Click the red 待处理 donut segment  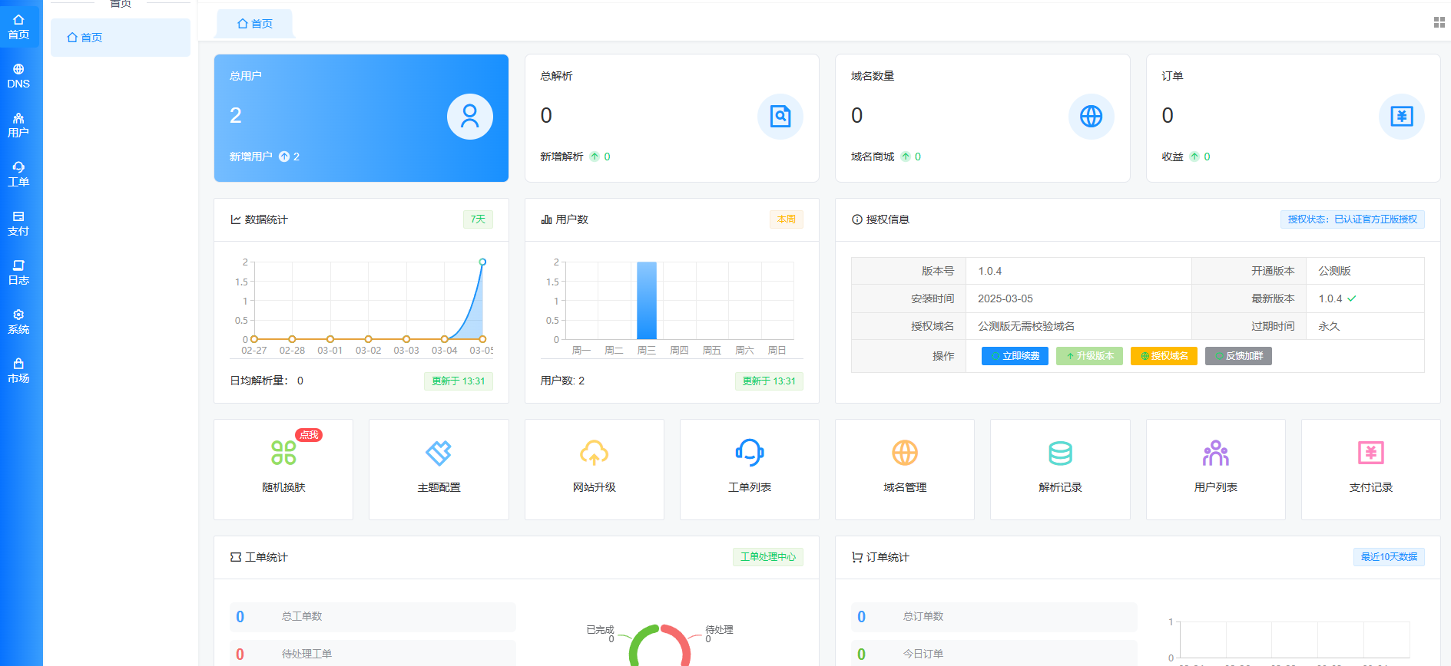point(679,641)
